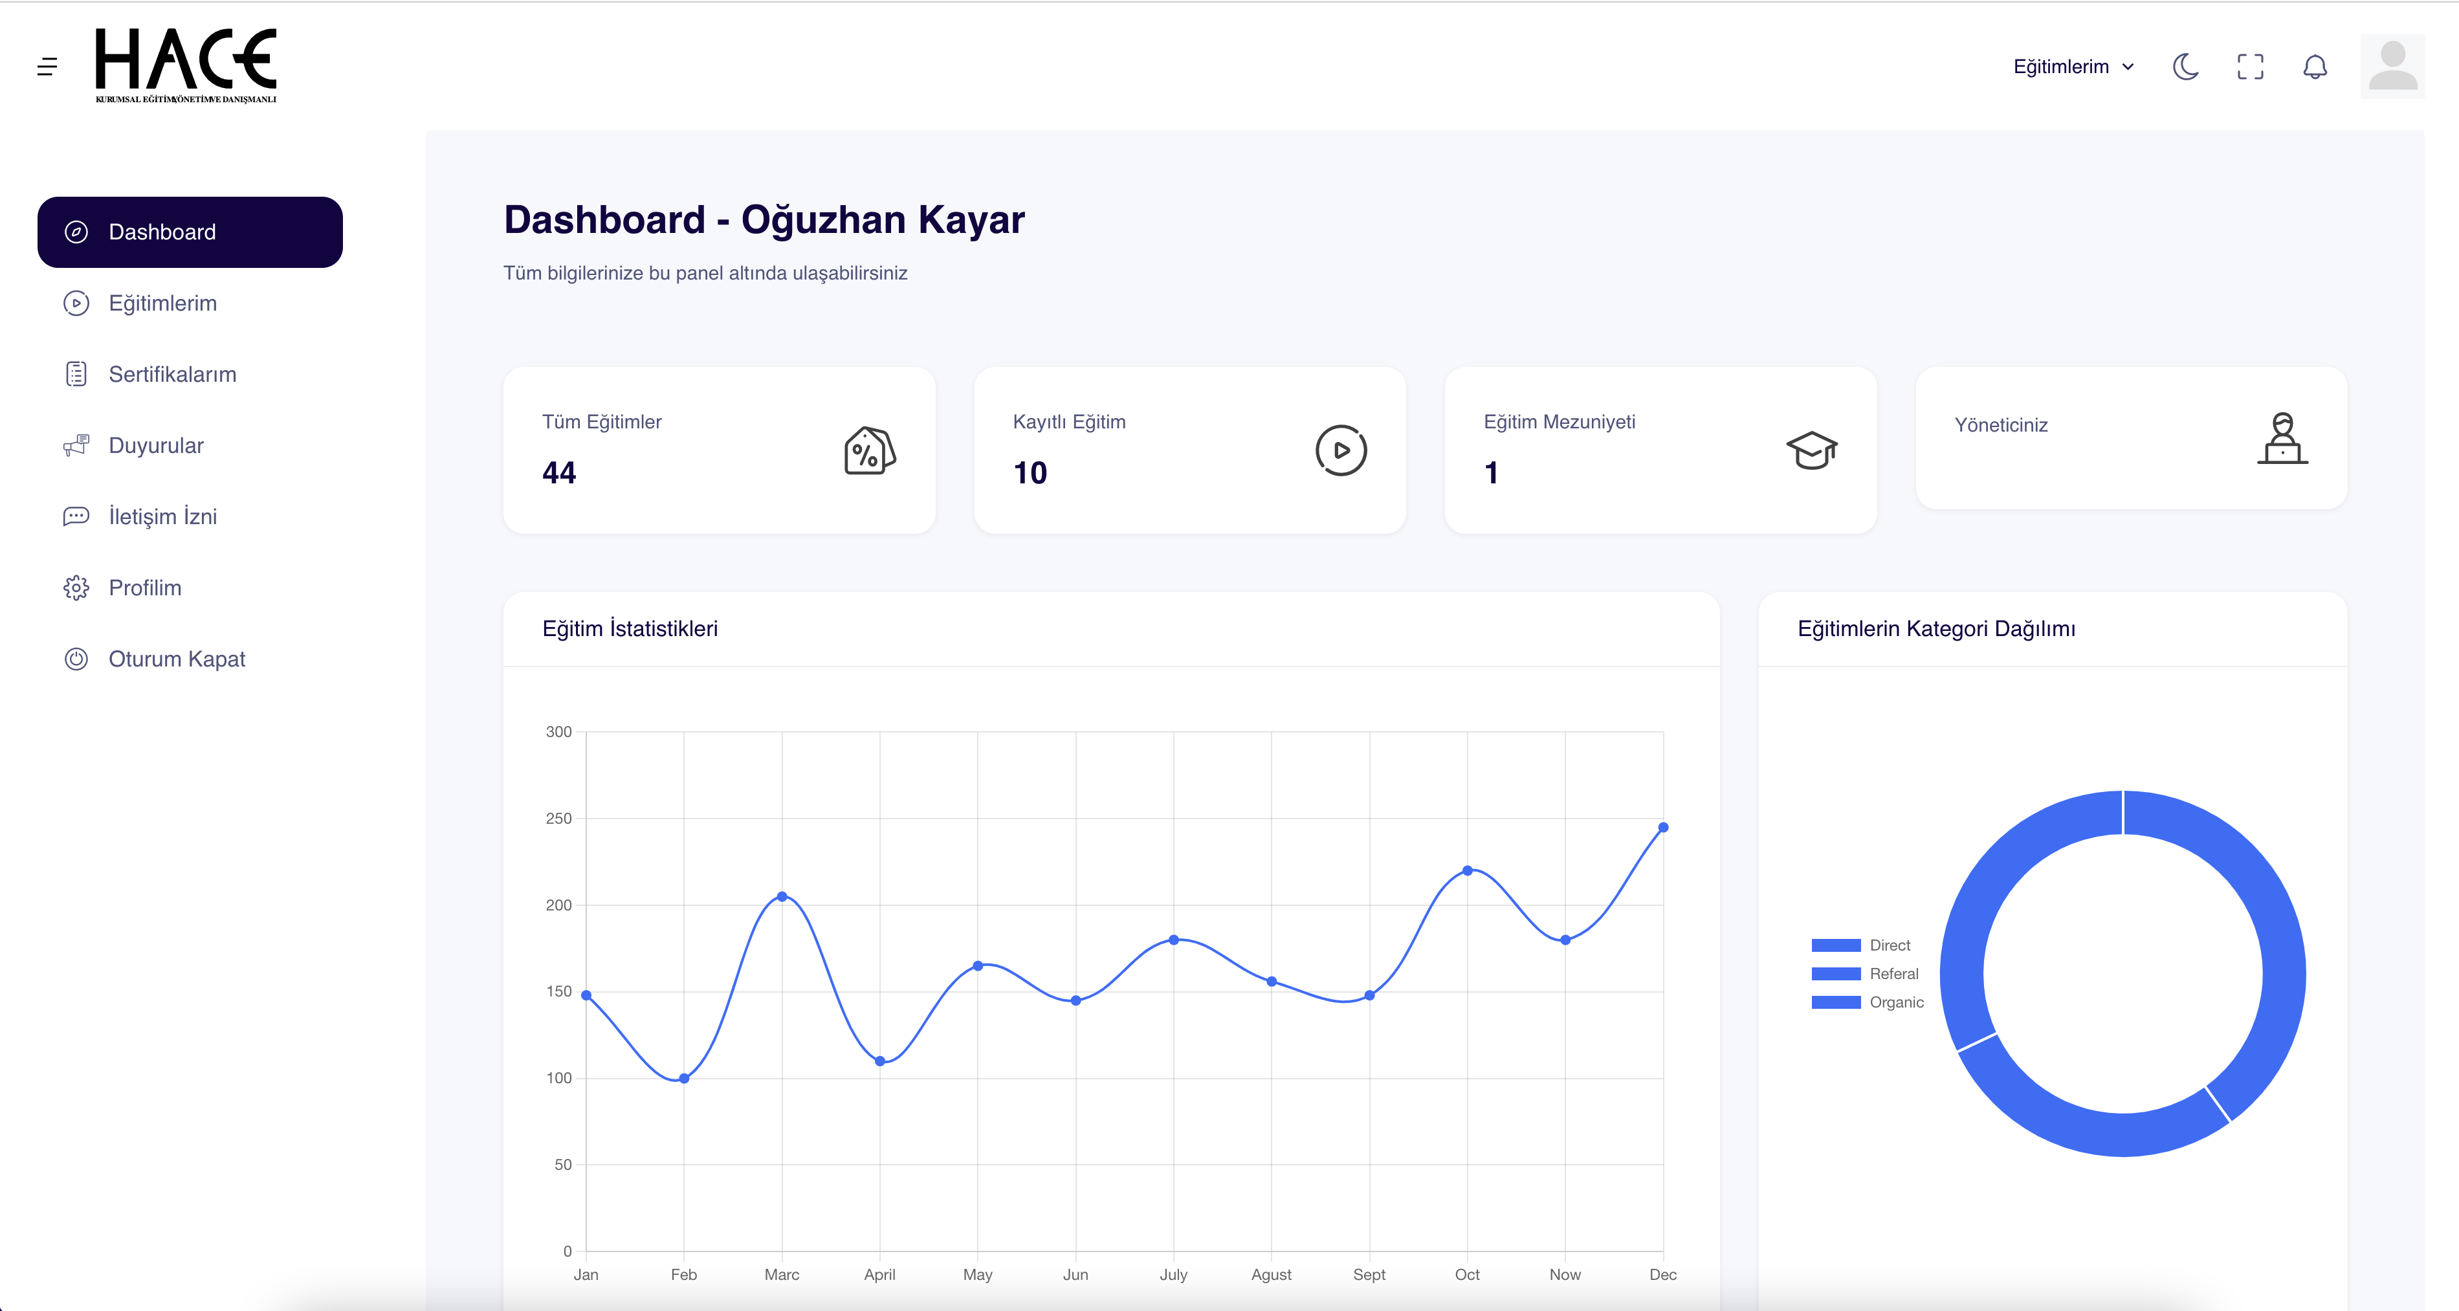This screenshot has height=1311, width=2459.
Task: Expand the Eğitimlerim dropdown in header
Action: 2073,67
